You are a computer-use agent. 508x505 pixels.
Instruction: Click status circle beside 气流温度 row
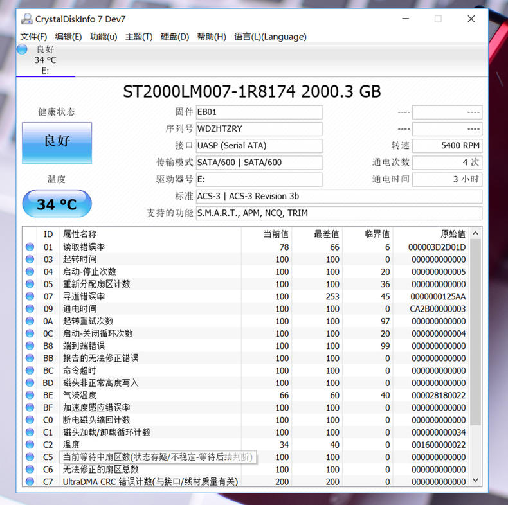tap(30, 395)
